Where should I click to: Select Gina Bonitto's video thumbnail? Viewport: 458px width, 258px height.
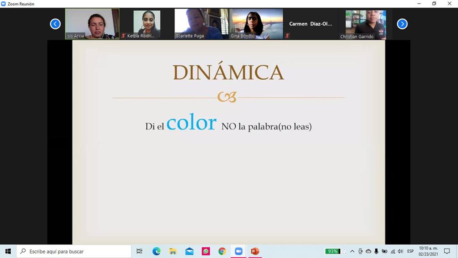point(256,24)
